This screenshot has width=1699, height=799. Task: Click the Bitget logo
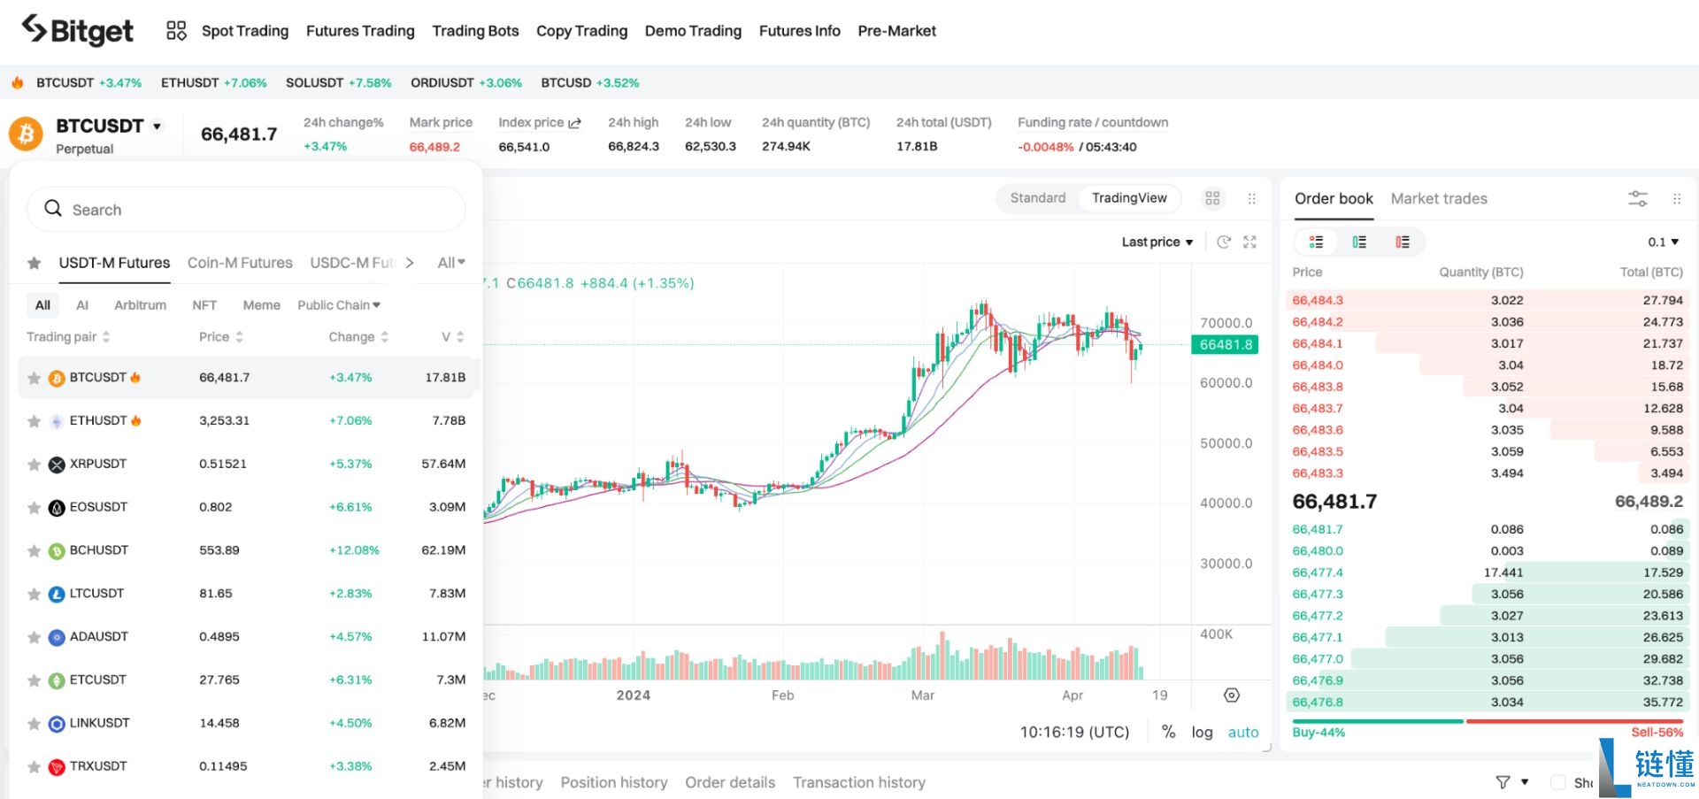coord(77,30)
